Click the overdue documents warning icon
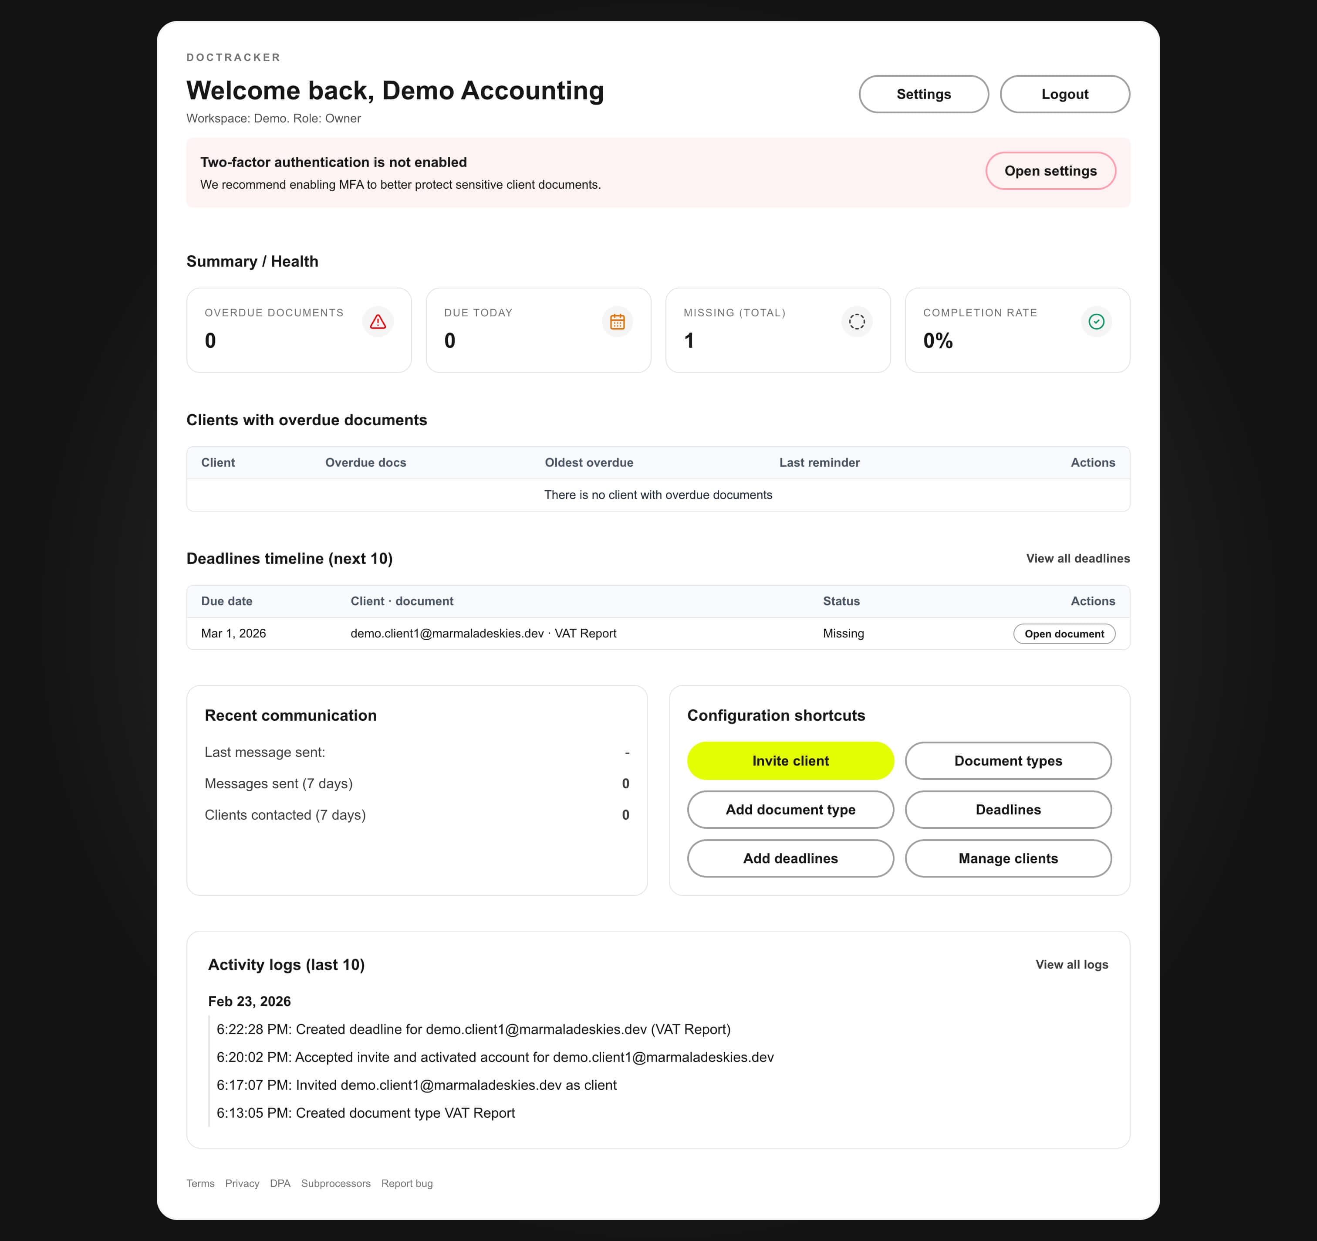The image size is (1317, 1241). tap(378, 322)
